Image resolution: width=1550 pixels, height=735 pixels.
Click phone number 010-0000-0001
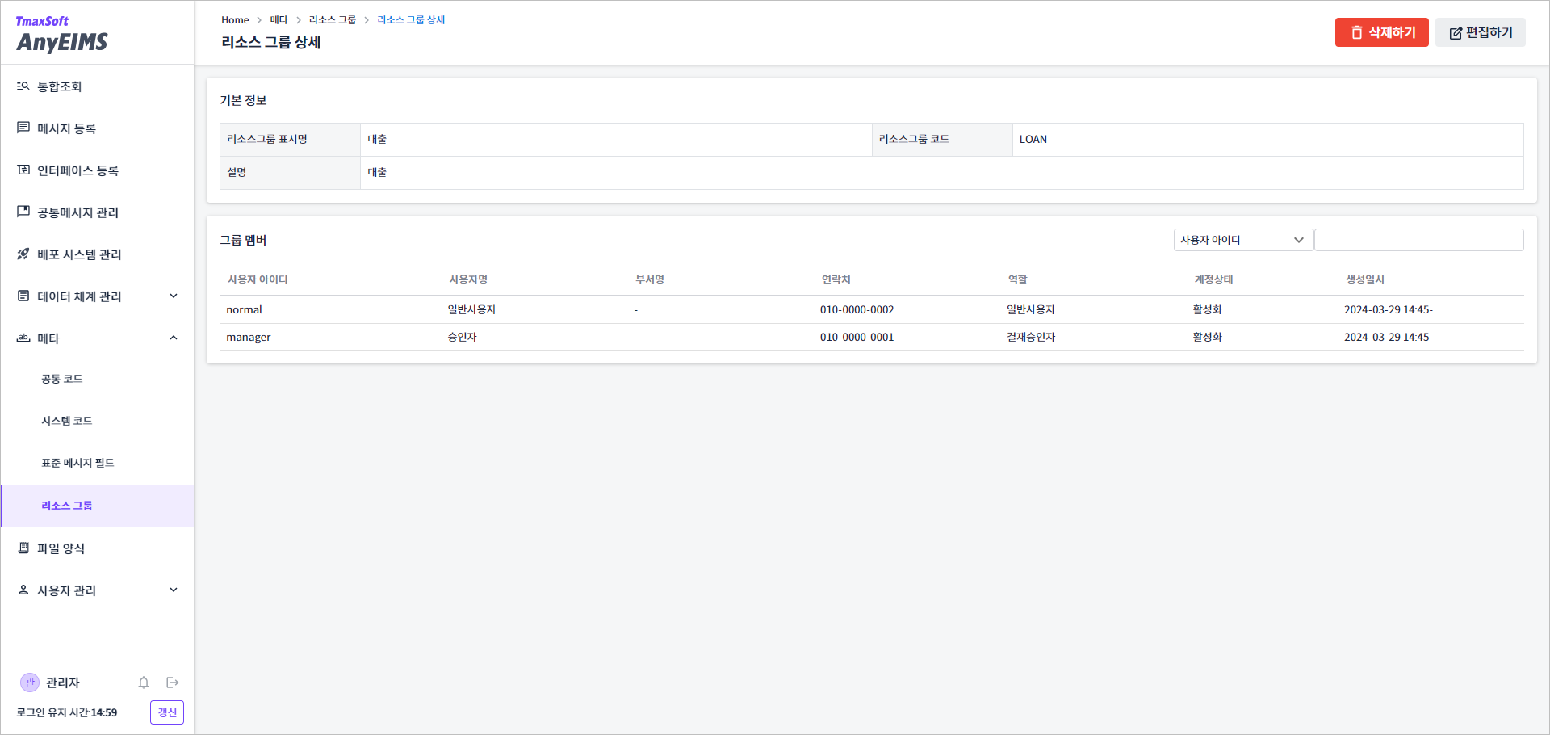click(x=857, y=338)
